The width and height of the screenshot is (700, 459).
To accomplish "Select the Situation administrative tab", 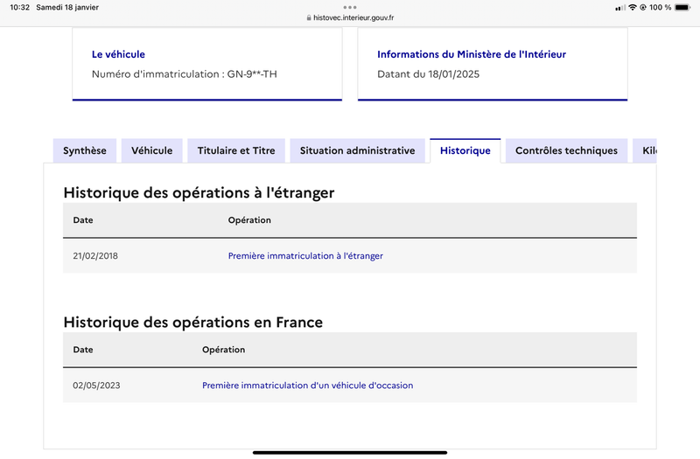I will click(x=357, y=150).
